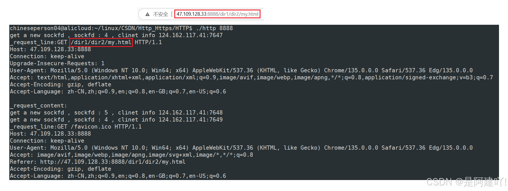Click the line reporting sockfd : 5
This screenshot has width=508, height=191.
tap(116, 113)
